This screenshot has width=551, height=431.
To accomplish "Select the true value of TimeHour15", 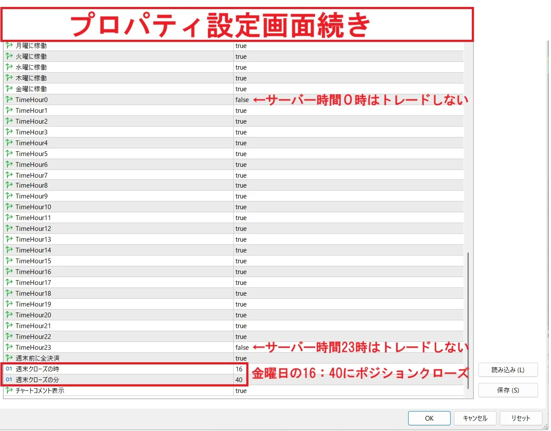I will coord(241,261).
